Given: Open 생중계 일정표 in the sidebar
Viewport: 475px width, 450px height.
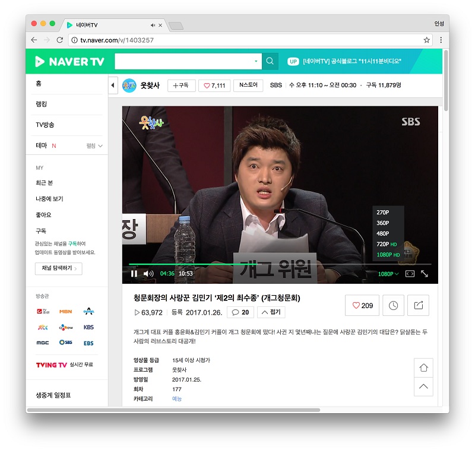Looking at the screenshot, I should coord(53,395).
